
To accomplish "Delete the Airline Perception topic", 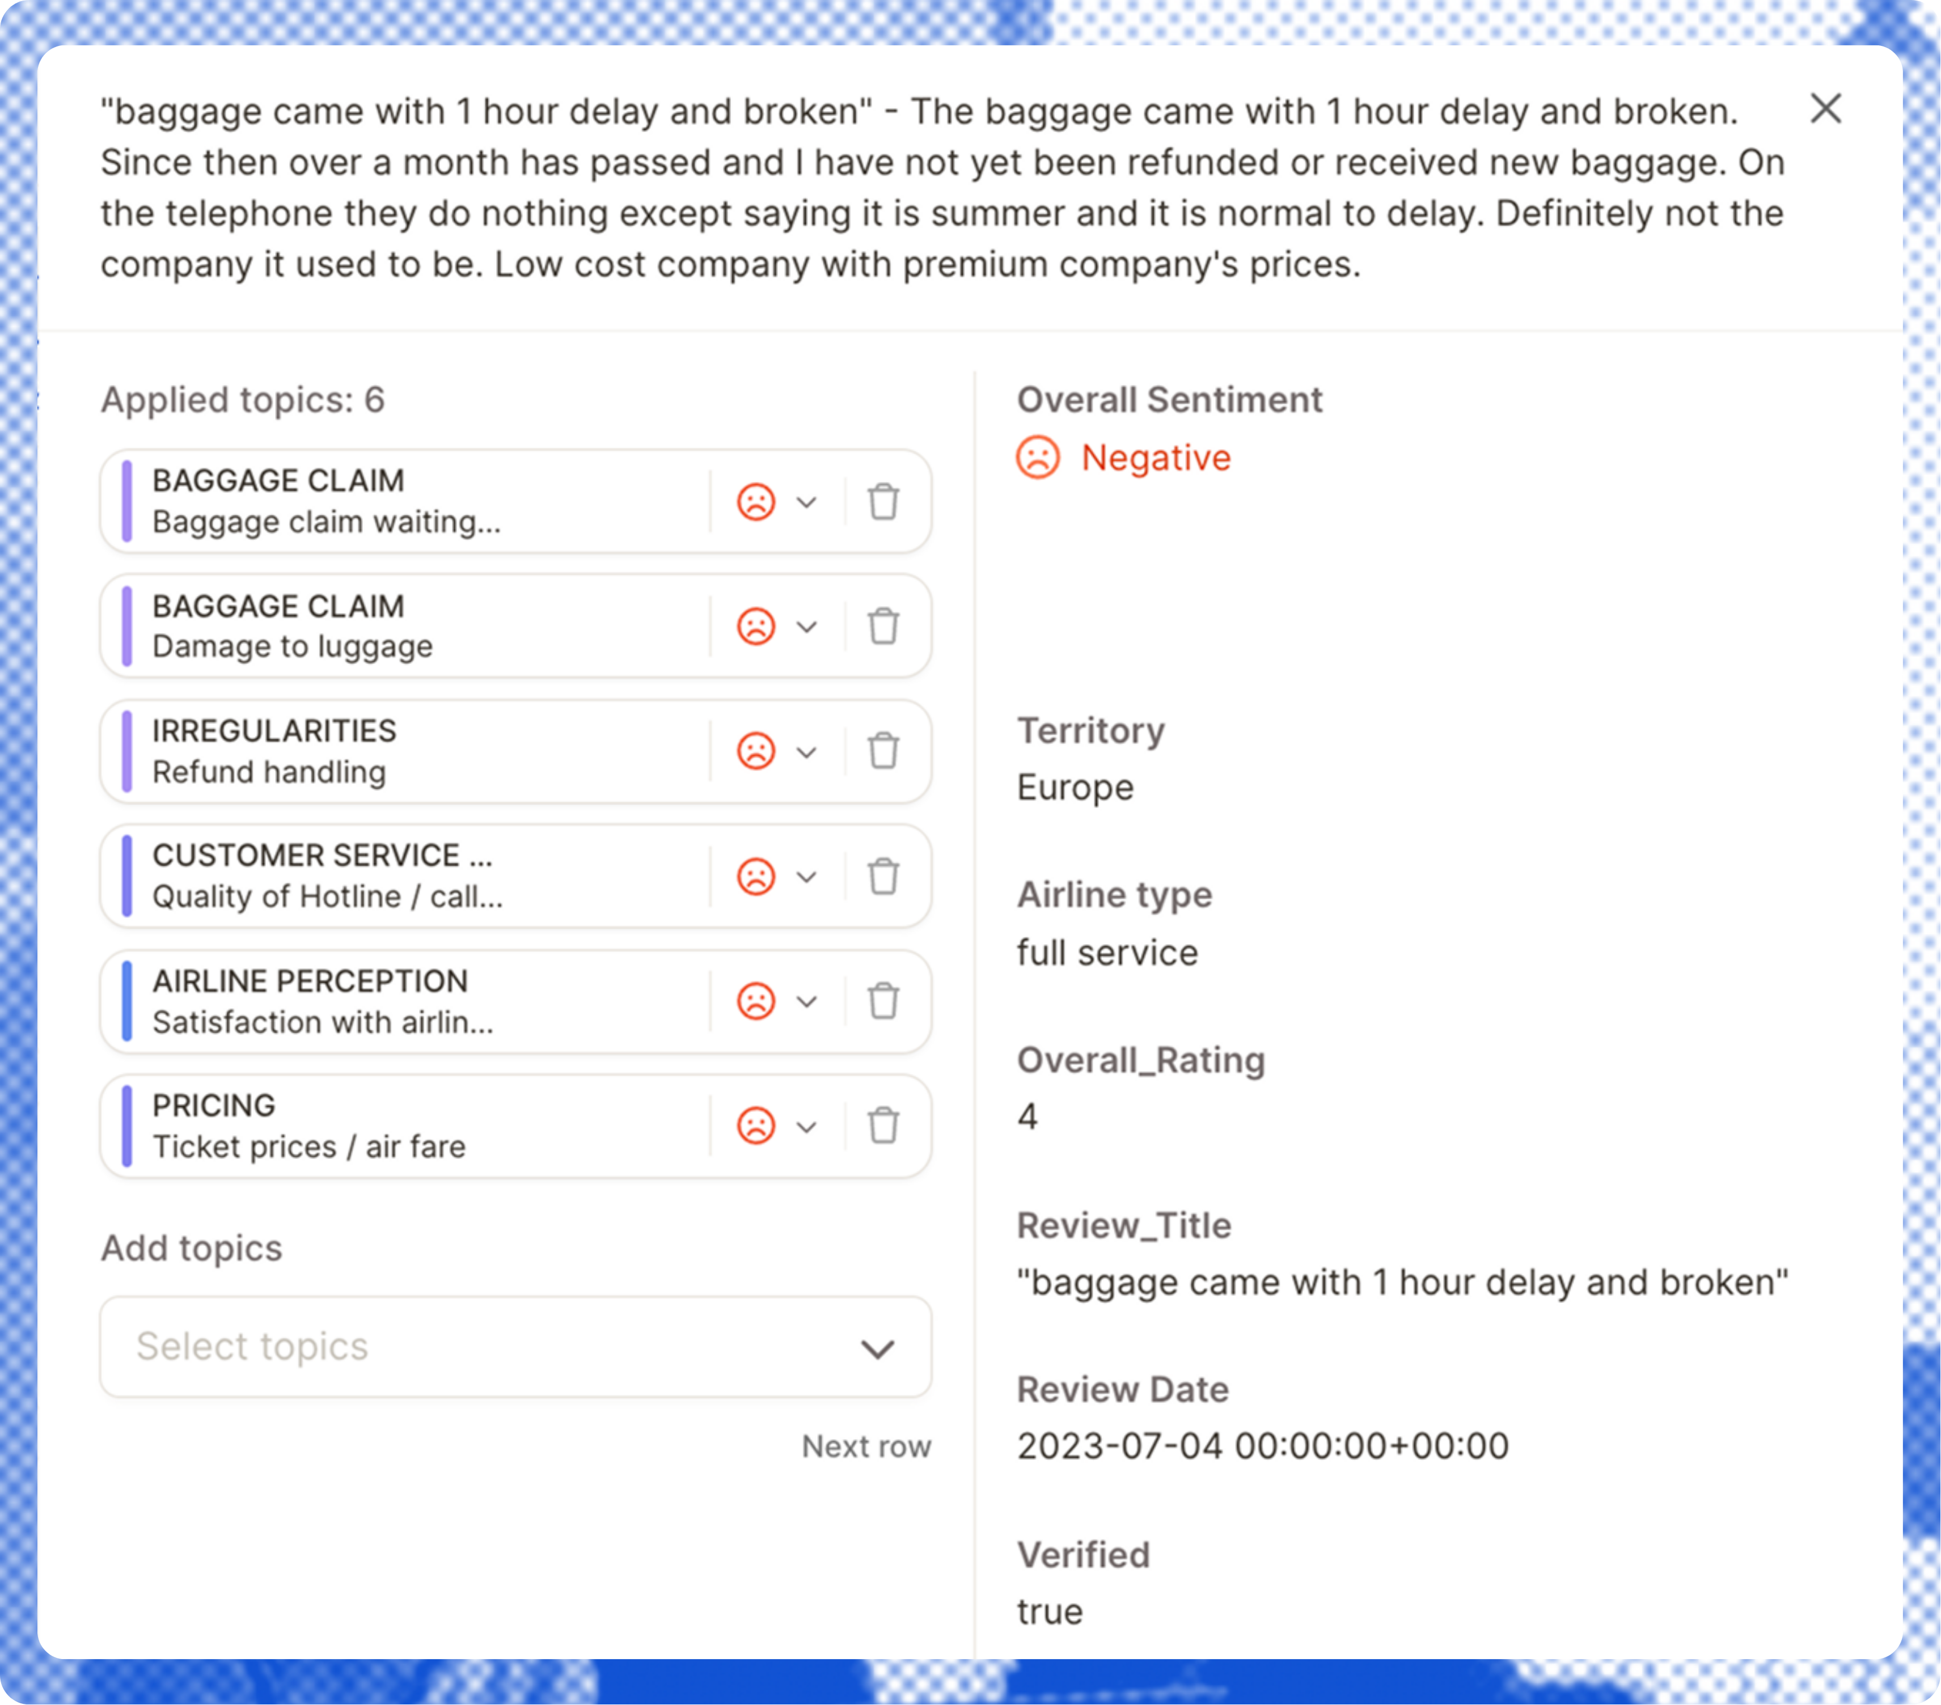I will coord(883,1001).
